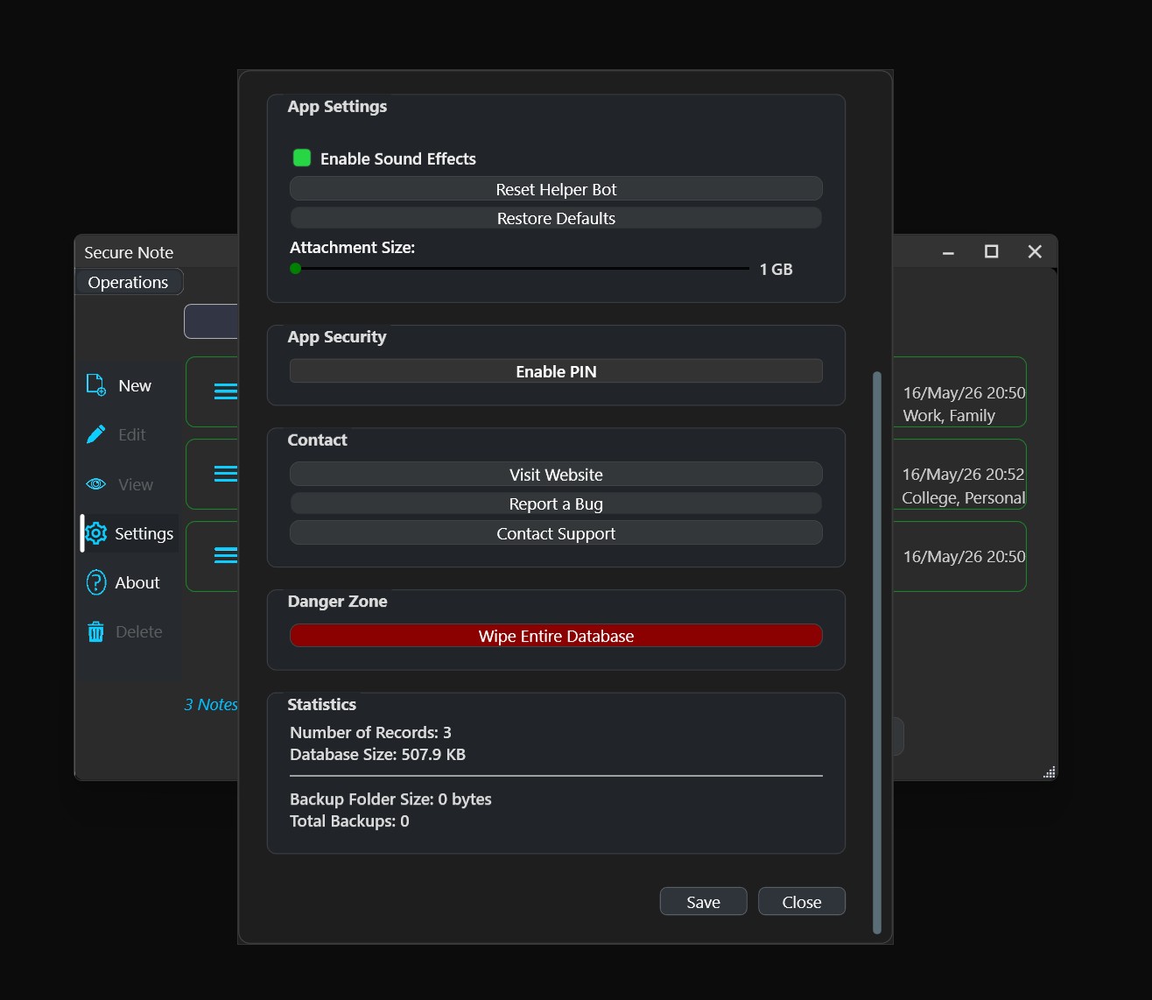Screen dimensions: 1152x1000
Task: Click the three-line icon on the Work, Family note
Action: pos(226,391)
